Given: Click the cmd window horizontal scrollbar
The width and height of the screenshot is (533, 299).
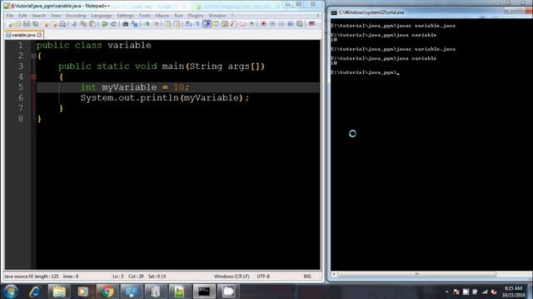Looking at the screenshot, I should click(x=416, y=274).
